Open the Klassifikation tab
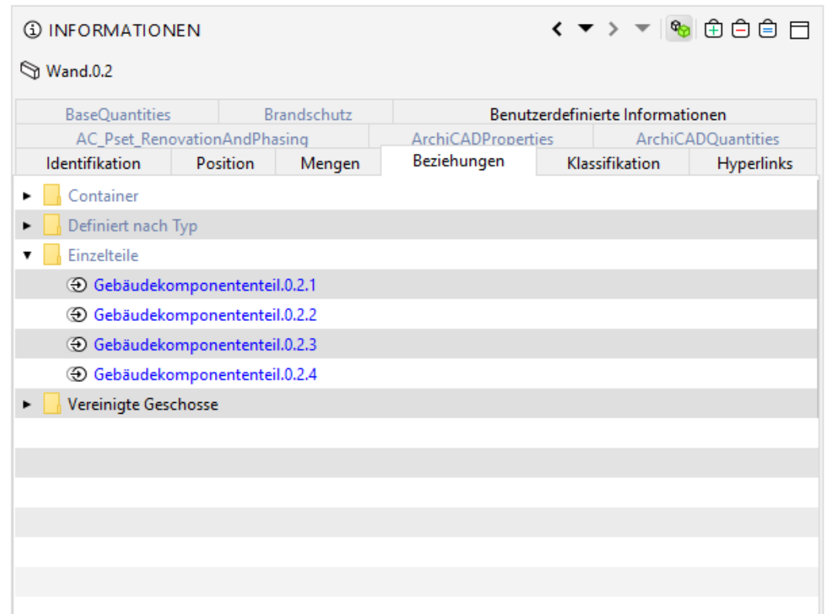The height and width of the screenshot is (614, 830). (x=613, y=162)
